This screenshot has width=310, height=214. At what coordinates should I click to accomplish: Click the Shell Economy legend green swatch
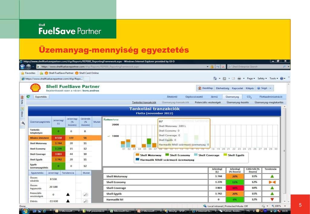click(x=167, y=155)
